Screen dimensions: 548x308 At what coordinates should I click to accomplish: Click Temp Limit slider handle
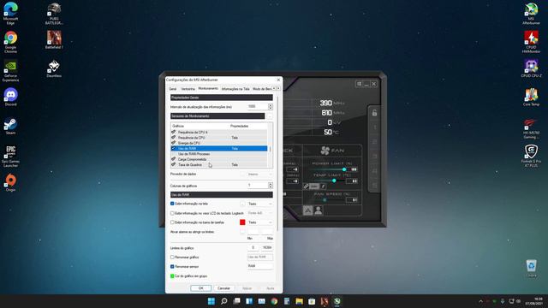334,181
